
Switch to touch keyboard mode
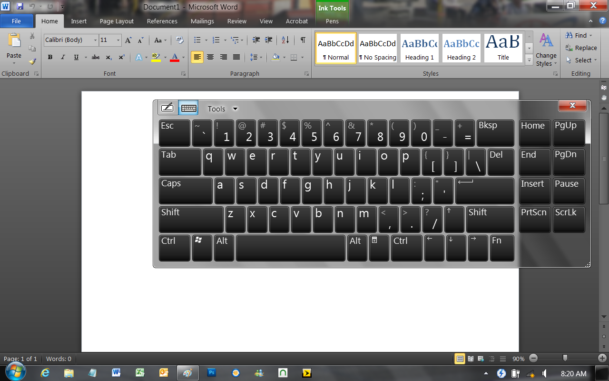point(188,108)
